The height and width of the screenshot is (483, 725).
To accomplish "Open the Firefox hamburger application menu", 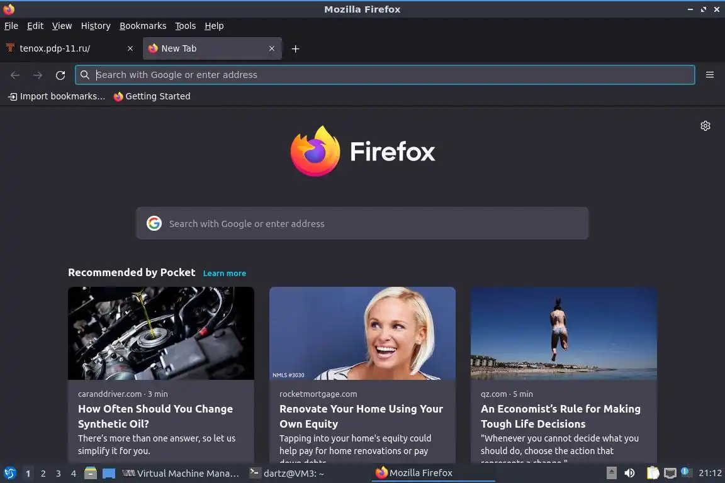I will coord(710,75).
